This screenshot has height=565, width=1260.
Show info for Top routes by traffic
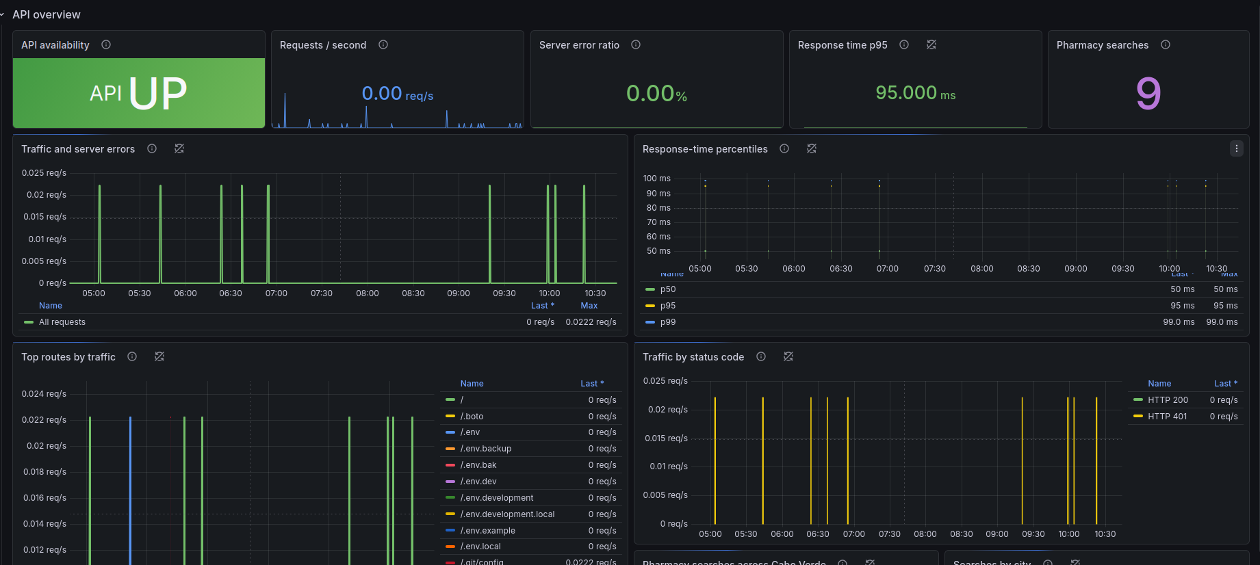(132, 356)
